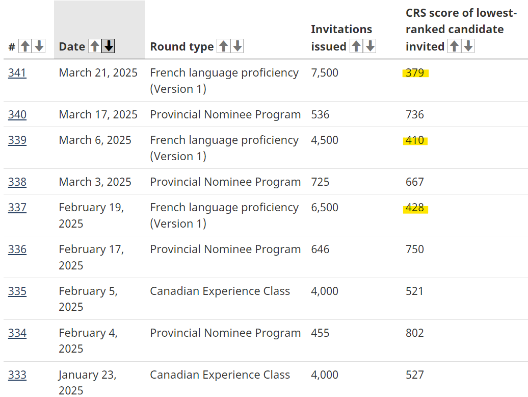Open round 338 link
The height and width of the screenshot is (397, 528).
click(17, 182)
